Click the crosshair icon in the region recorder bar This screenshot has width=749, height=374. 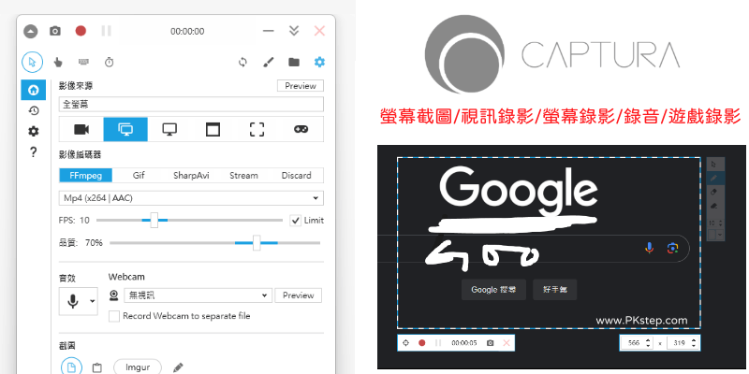[x=406, y=343]
